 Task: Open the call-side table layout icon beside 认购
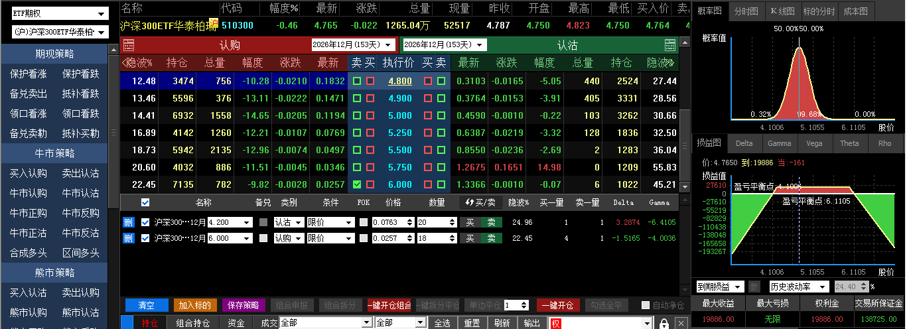click(x=129, y=44)
